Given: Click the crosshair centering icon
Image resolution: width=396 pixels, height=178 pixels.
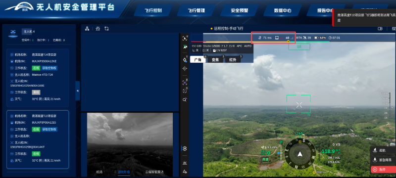Looking at the screenshot, I should [185, 68].
